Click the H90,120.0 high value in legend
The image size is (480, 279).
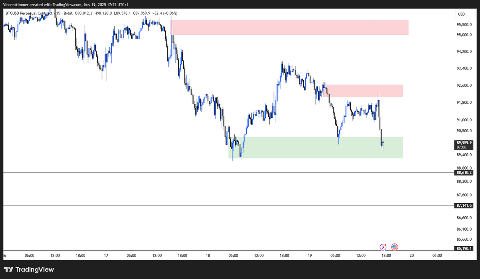(x=103, y=13)
